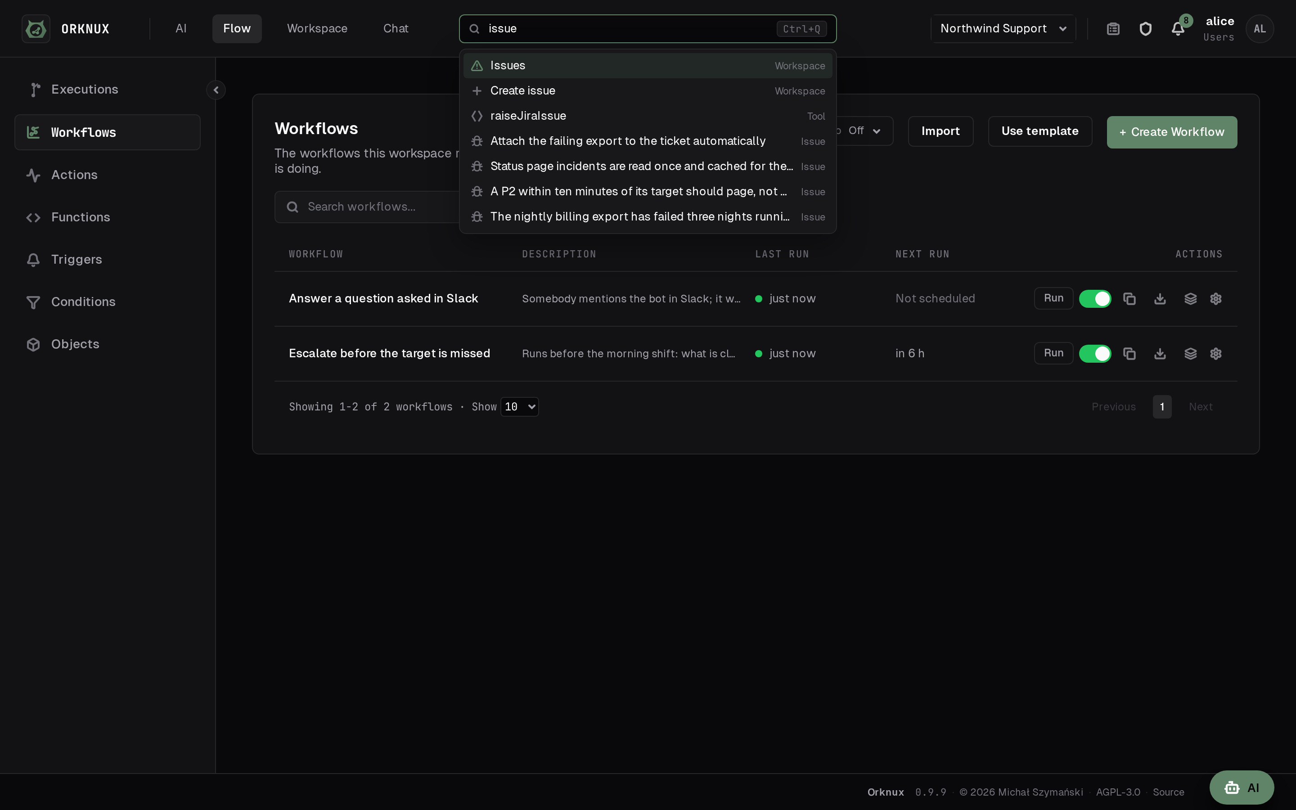Open the Northwind Support workspace dropdown
The height and width of the screenshot is (810, 1296).
tap(1003, 29)
